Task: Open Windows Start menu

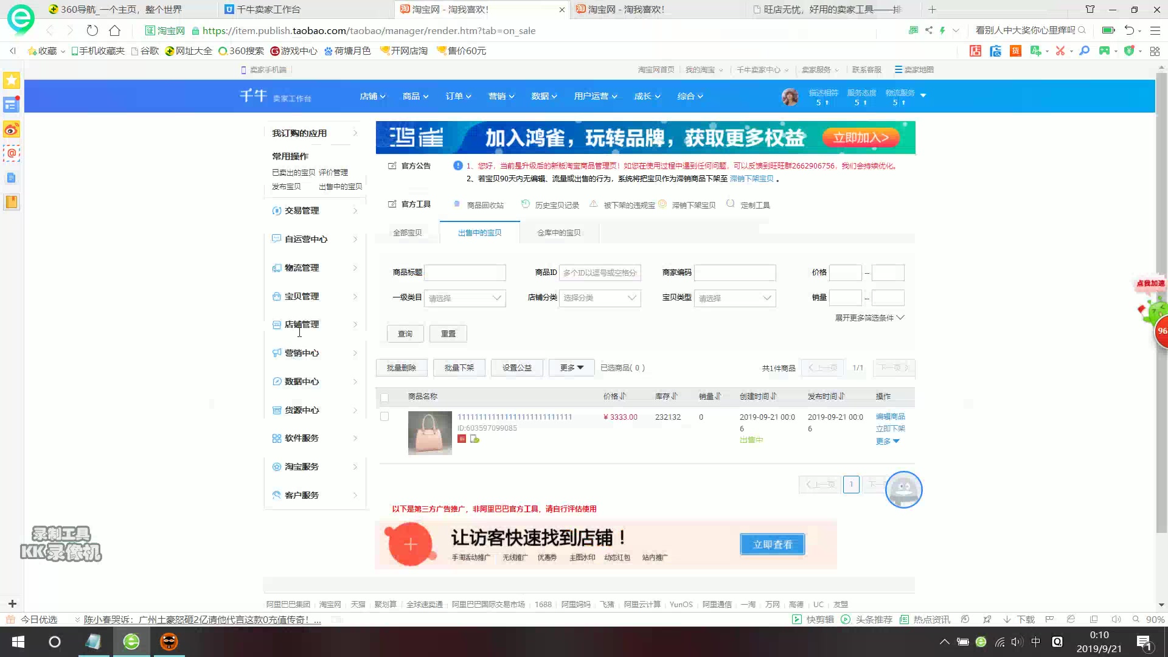Action: click(x=18, y=642)
